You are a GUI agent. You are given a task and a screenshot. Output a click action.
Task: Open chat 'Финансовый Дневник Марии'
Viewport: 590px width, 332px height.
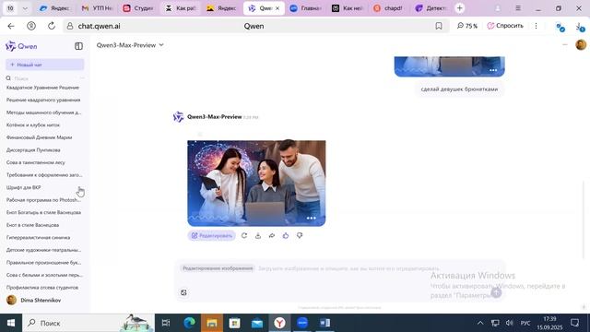click(x=39, y=137)
